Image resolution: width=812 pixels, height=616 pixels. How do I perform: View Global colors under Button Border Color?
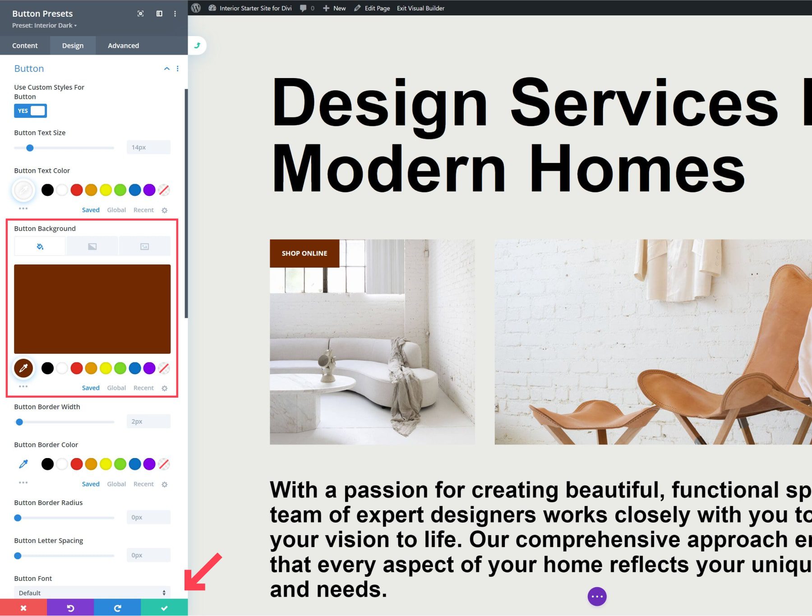pos(116,484)
